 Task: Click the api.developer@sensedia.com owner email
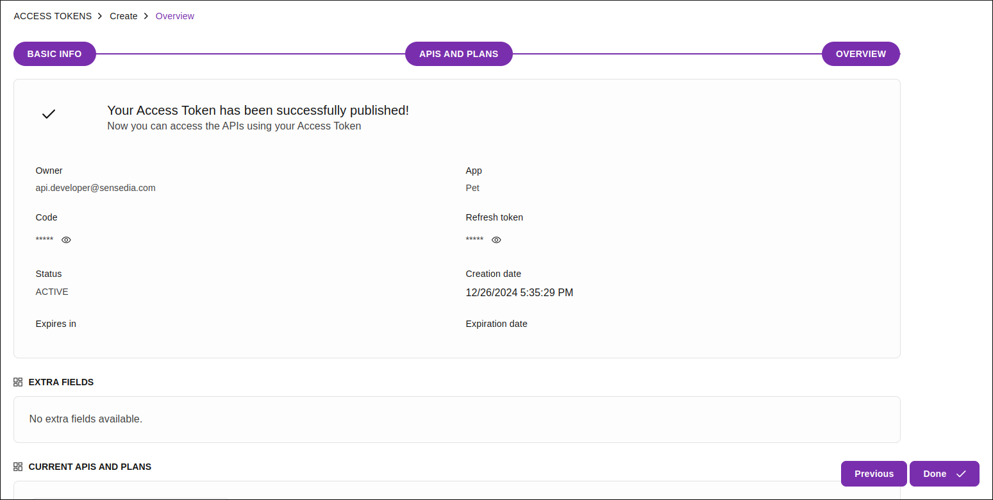click(96, 187)
